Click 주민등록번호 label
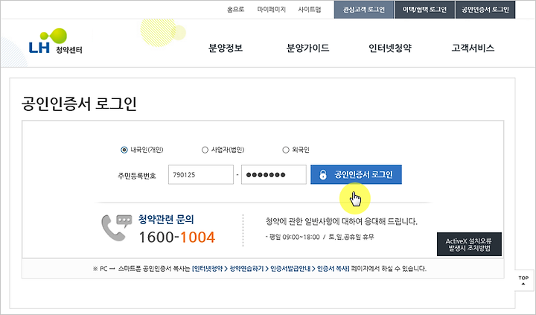Screen dimensions: 536x315 coord(137,176)
